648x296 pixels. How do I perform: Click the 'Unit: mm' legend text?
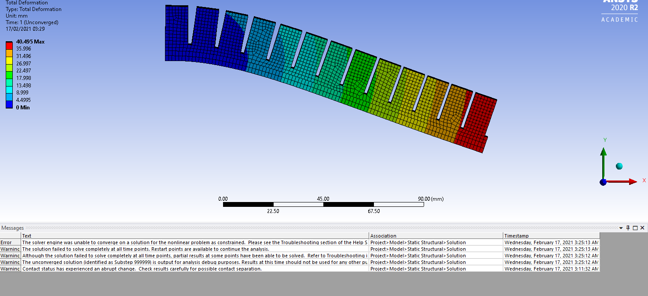(x=17, y=16)
